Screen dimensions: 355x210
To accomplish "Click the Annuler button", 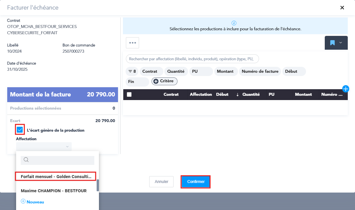I will pyautogui.click(x=161, y=182).
